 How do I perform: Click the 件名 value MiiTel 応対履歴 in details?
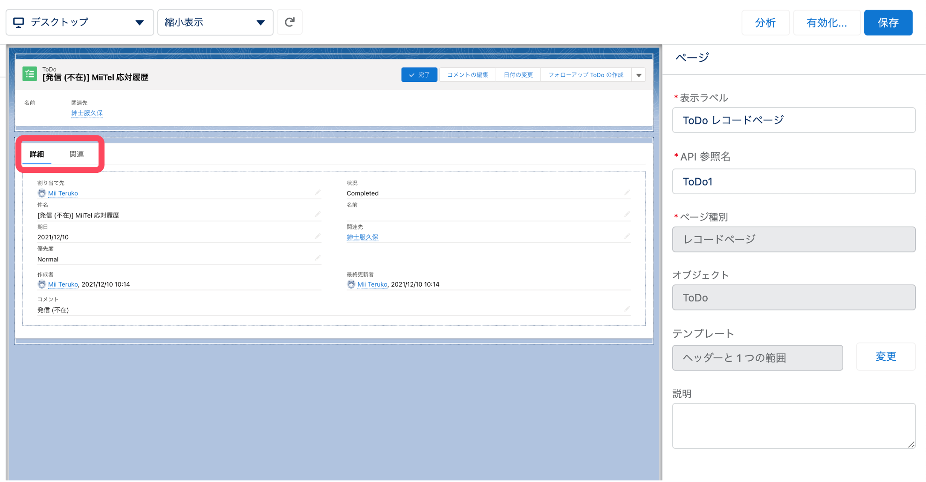pyautogui.click(x=78, y=215)
